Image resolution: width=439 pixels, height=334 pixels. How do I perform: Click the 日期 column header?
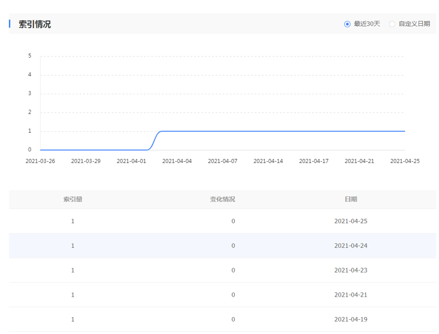pos(351,199)
